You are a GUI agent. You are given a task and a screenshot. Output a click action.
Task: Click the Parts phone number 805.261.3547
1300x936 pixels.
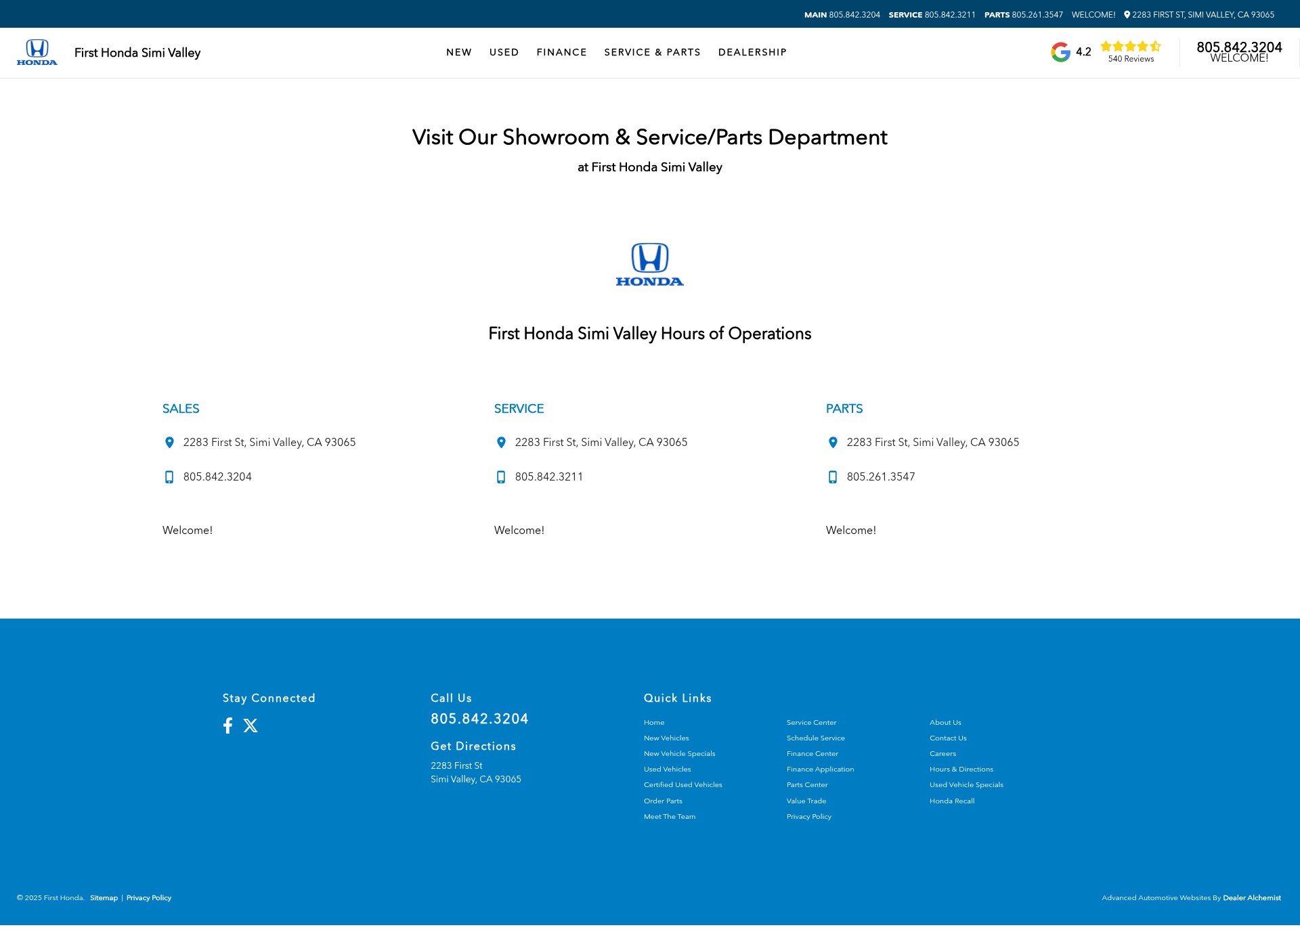tap(881, 477)
